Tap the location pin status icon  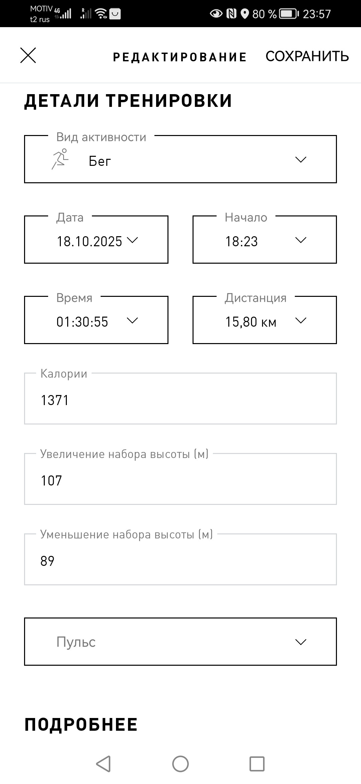tap(245, 14)
